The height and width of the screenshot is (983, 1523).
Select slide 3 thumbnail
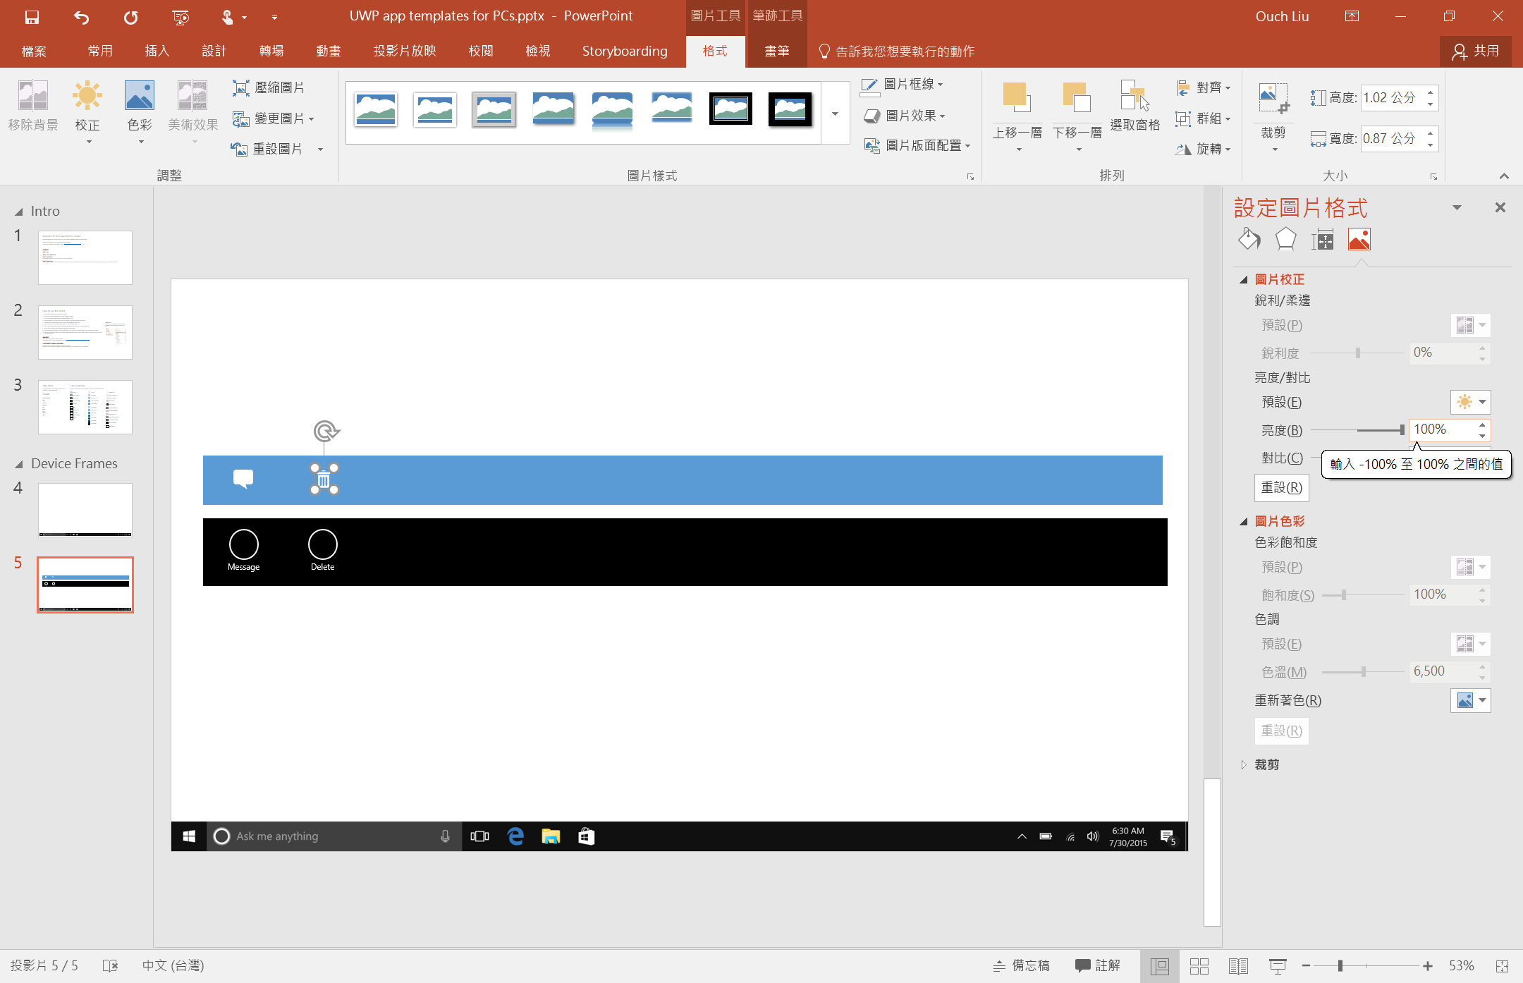tap(85, 407)
